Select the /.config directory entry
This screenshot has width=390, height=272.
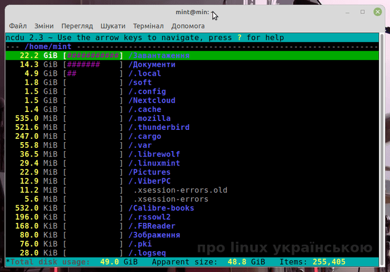coord(192,91)
